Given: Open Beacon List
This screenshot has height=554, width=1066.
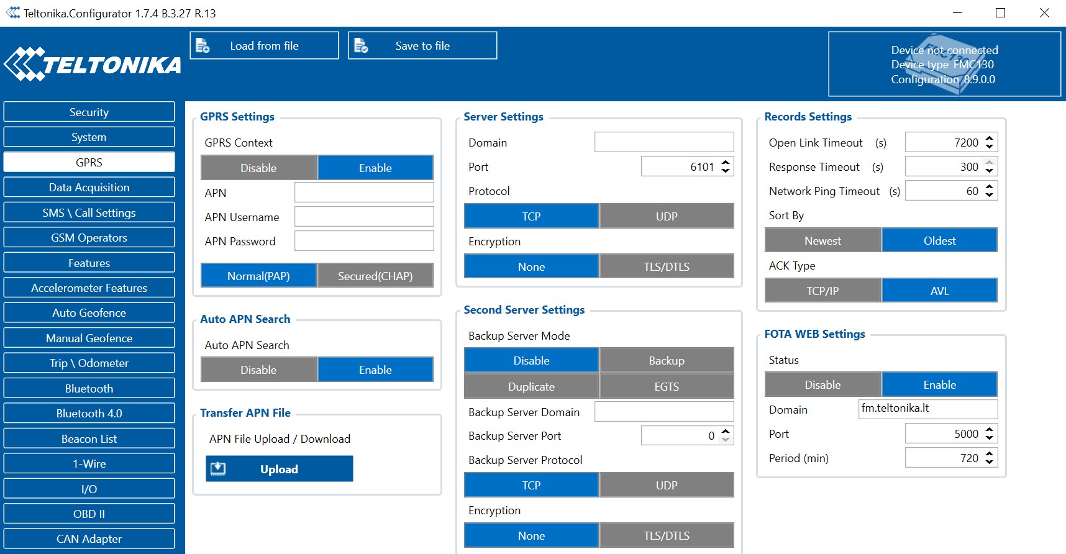Looking at the screenshot, I should [89, 438].
